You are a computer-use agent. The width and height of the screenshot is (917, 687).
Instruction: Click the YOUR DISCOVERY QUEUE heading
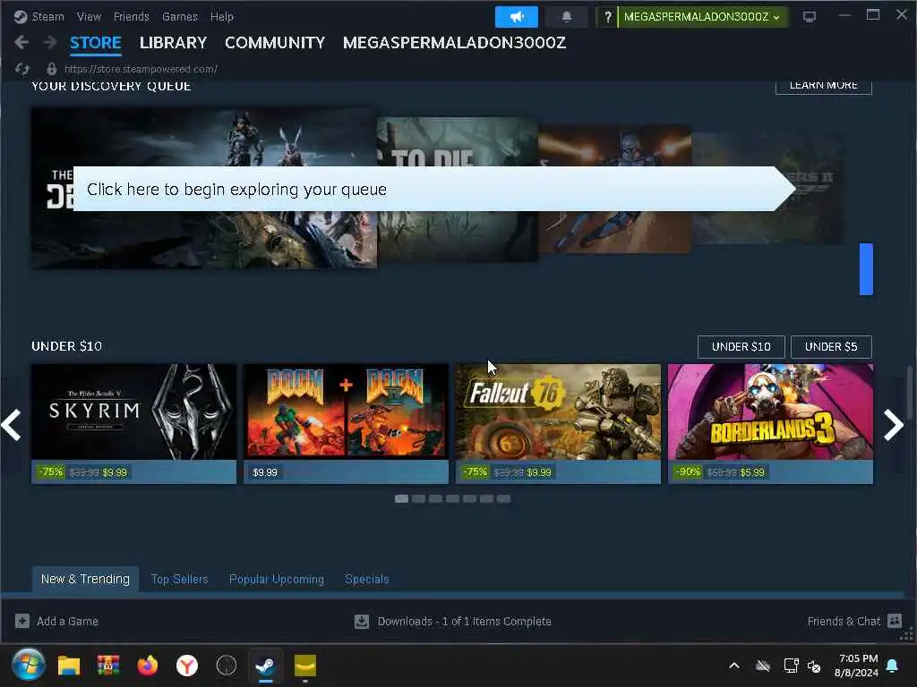(x=111, y=86)
